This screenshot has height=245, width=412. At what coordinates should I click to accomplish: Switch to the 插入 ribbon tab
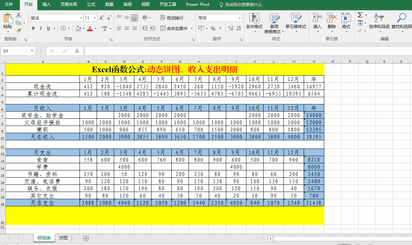46,4
